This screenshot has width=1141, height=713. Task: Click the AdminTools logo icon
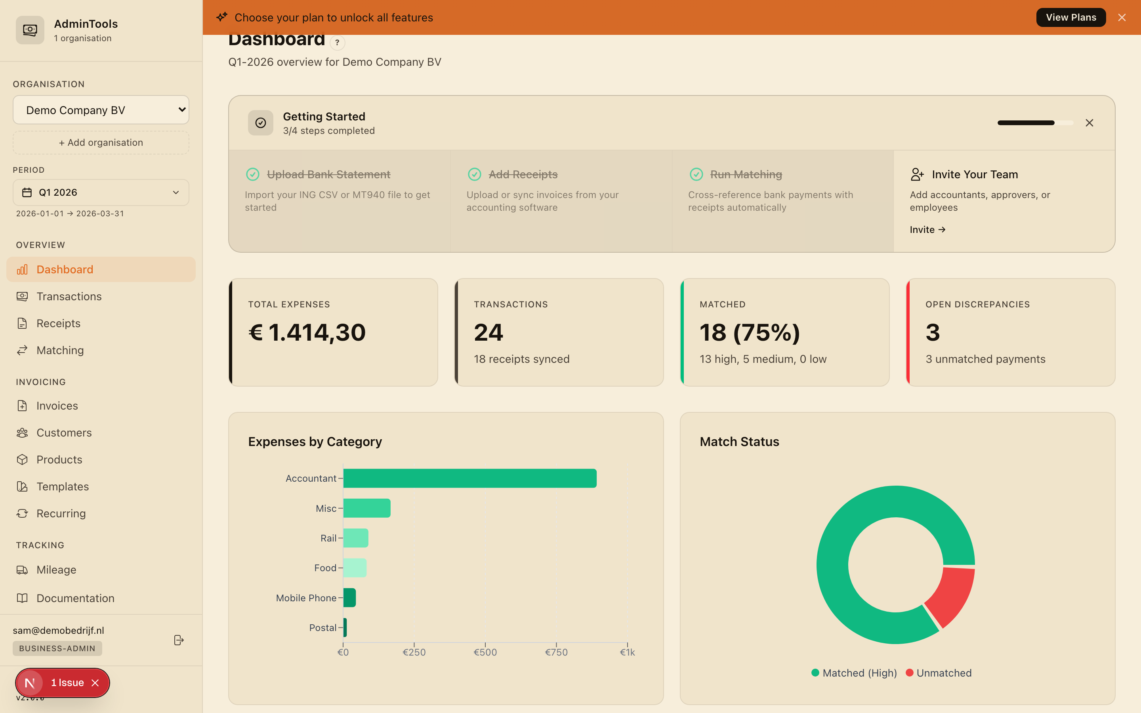coord(30,30)
